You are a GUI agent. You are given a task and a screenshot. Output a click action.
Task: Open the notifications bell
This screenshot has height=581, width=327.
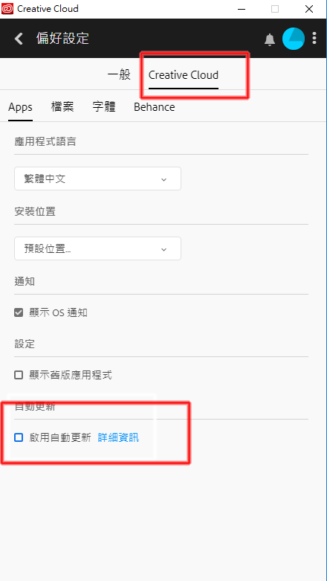[270, 39]
